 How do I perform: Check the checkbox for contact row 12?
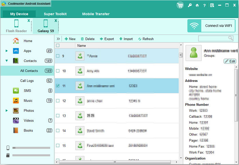[x=58, y=101]
